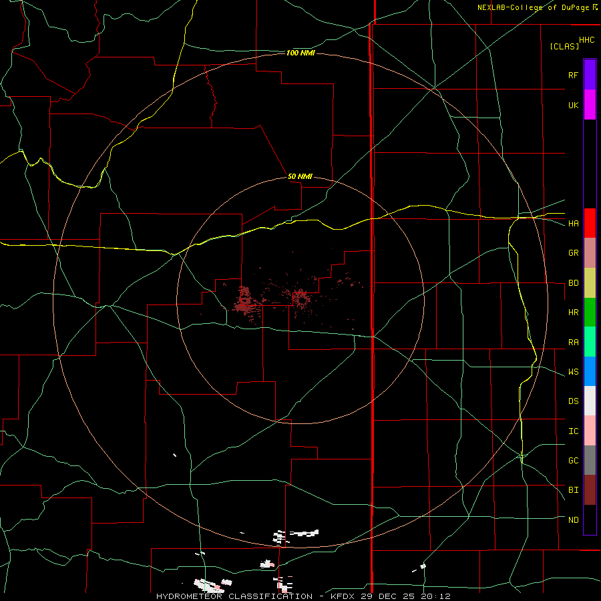Click the '100 NMI' range ring label
This screenshot has height=601, width=601.
pos(300,53)
